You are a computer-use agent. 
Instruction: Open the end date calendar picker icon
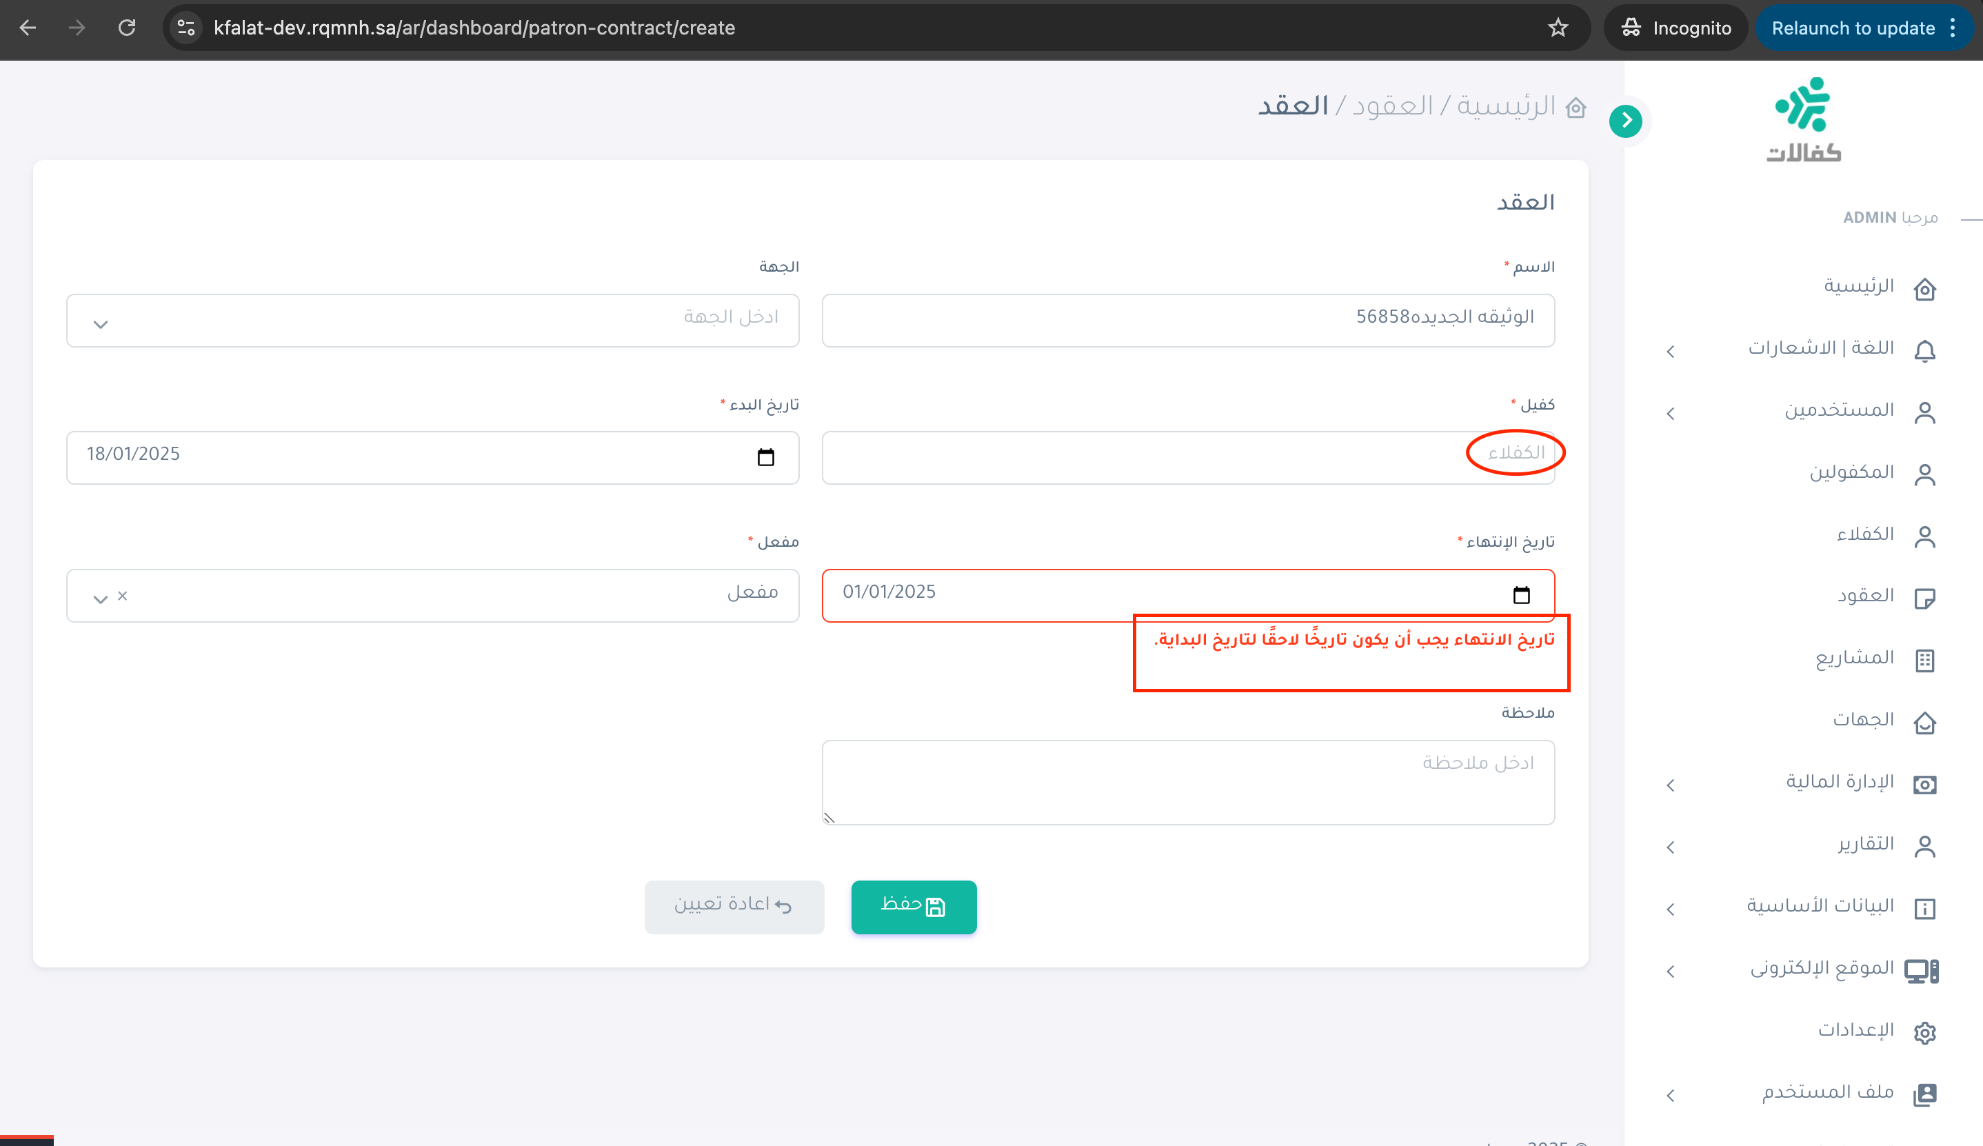pyautogui.click(x=1521, y=595)
